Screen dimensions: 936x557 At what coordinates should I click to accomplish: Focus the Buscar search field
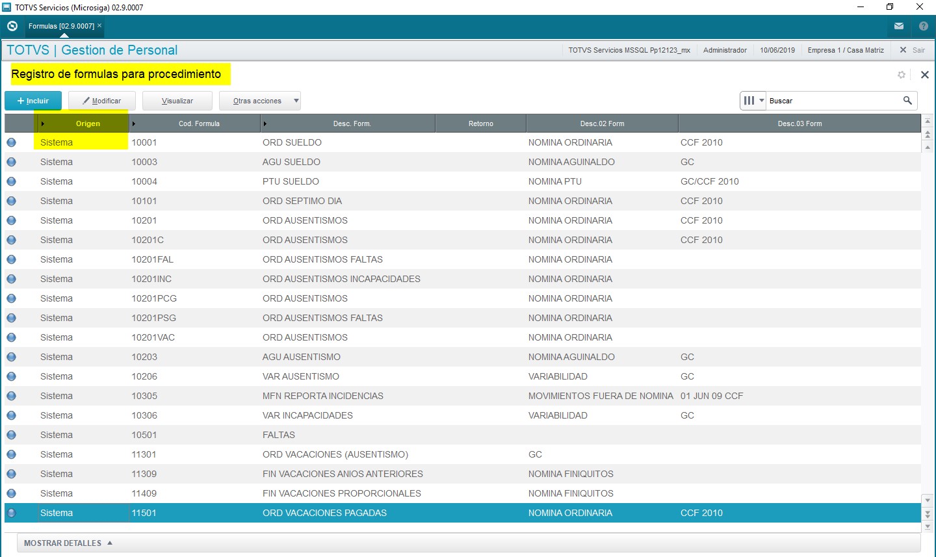(x=832, y=101)
